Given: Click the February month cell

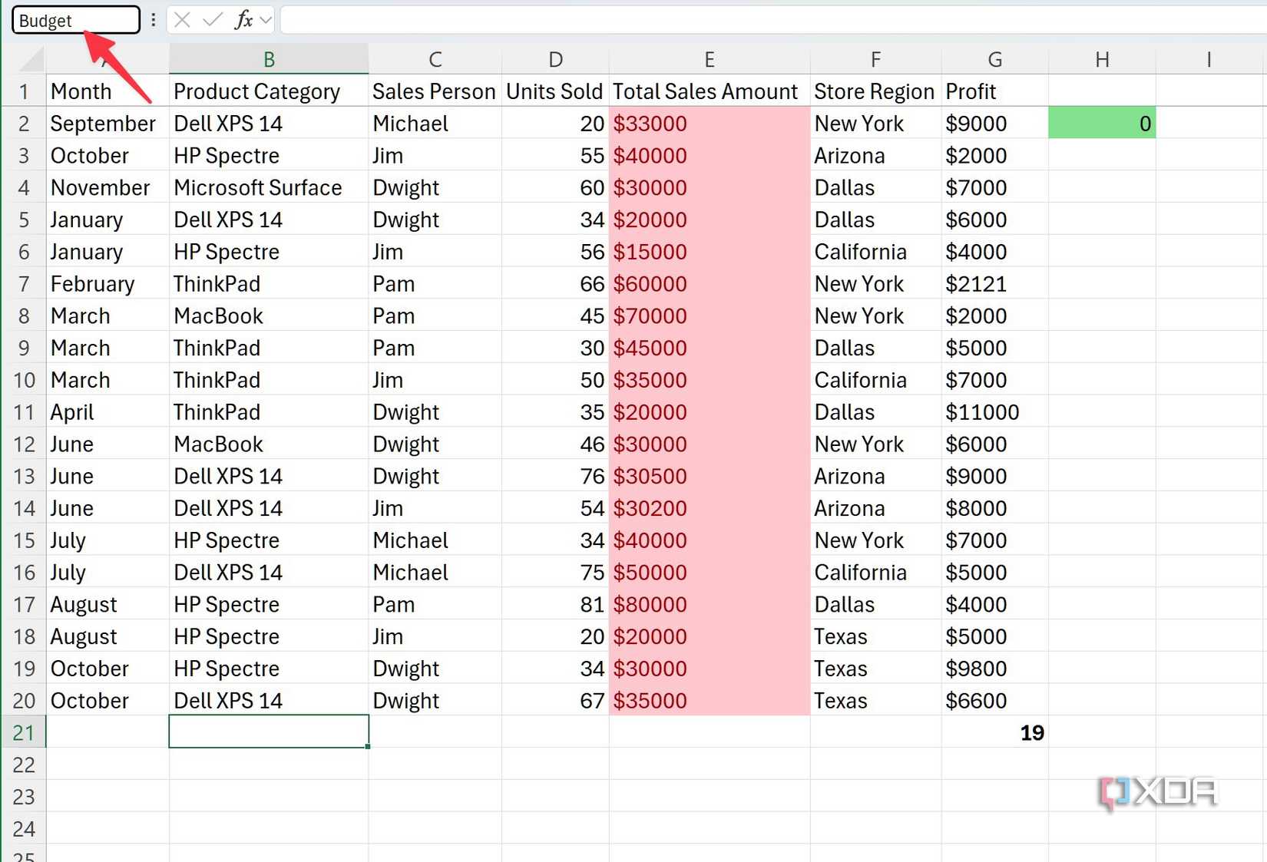Looking at the screenshot, I should [x=108, y=284].
